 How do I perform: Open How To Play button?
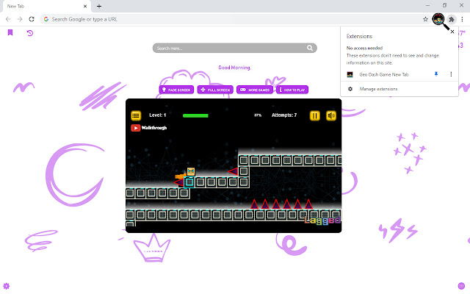pos(292,90)
